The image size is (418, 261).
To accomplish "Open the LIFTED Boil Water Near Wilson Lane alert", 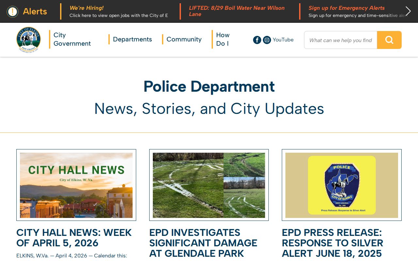I will tap(237, 11).
